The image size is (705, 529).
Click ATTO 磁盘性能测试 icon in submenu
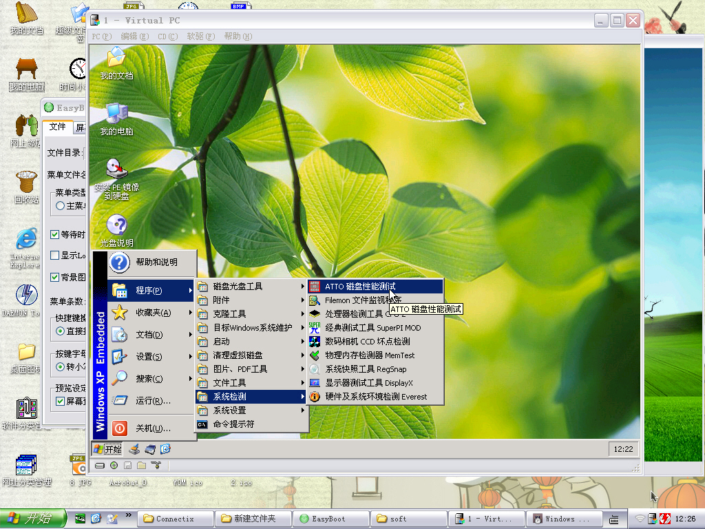pyautogui.click(x=315, y=287)
